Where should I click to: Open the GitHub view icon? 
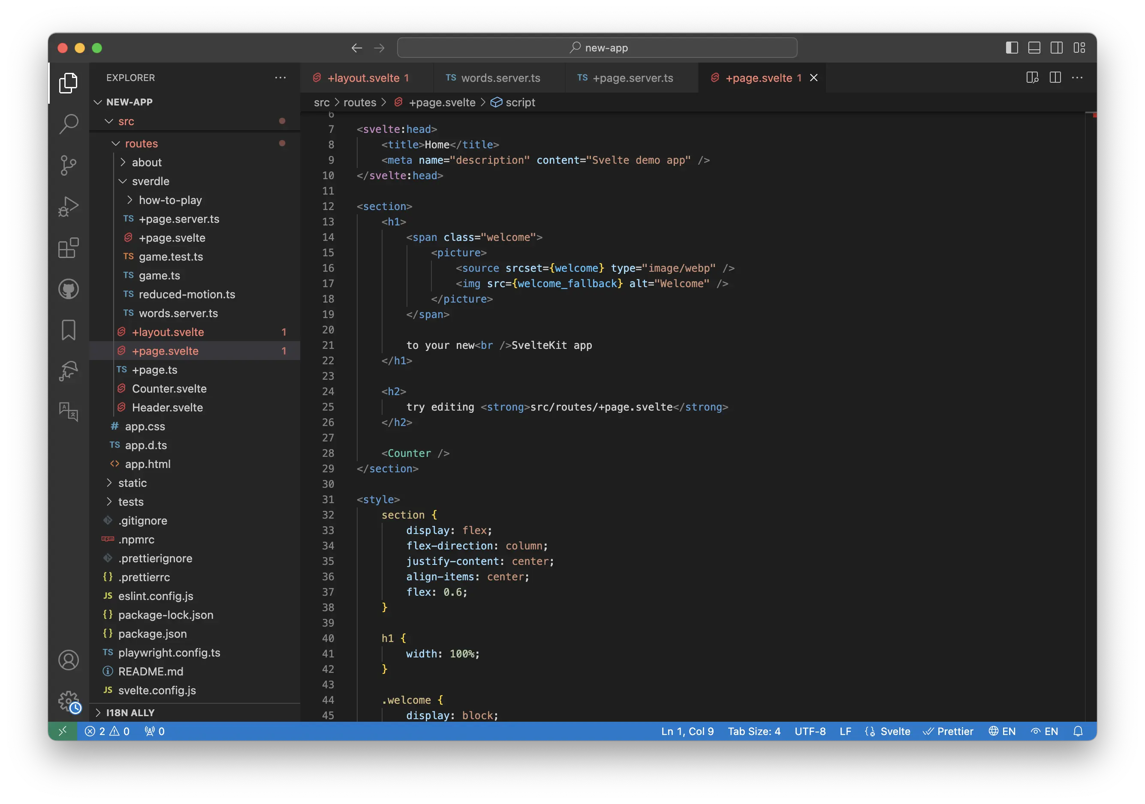coord(68,289)
